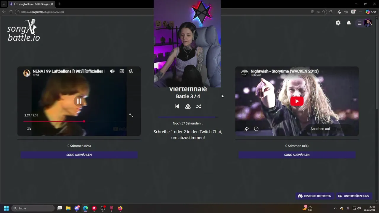The image size is (379, 213).
Task: Open OBS Studio from the taskbar
Action: pyautogui.click(x=103, y=208)
